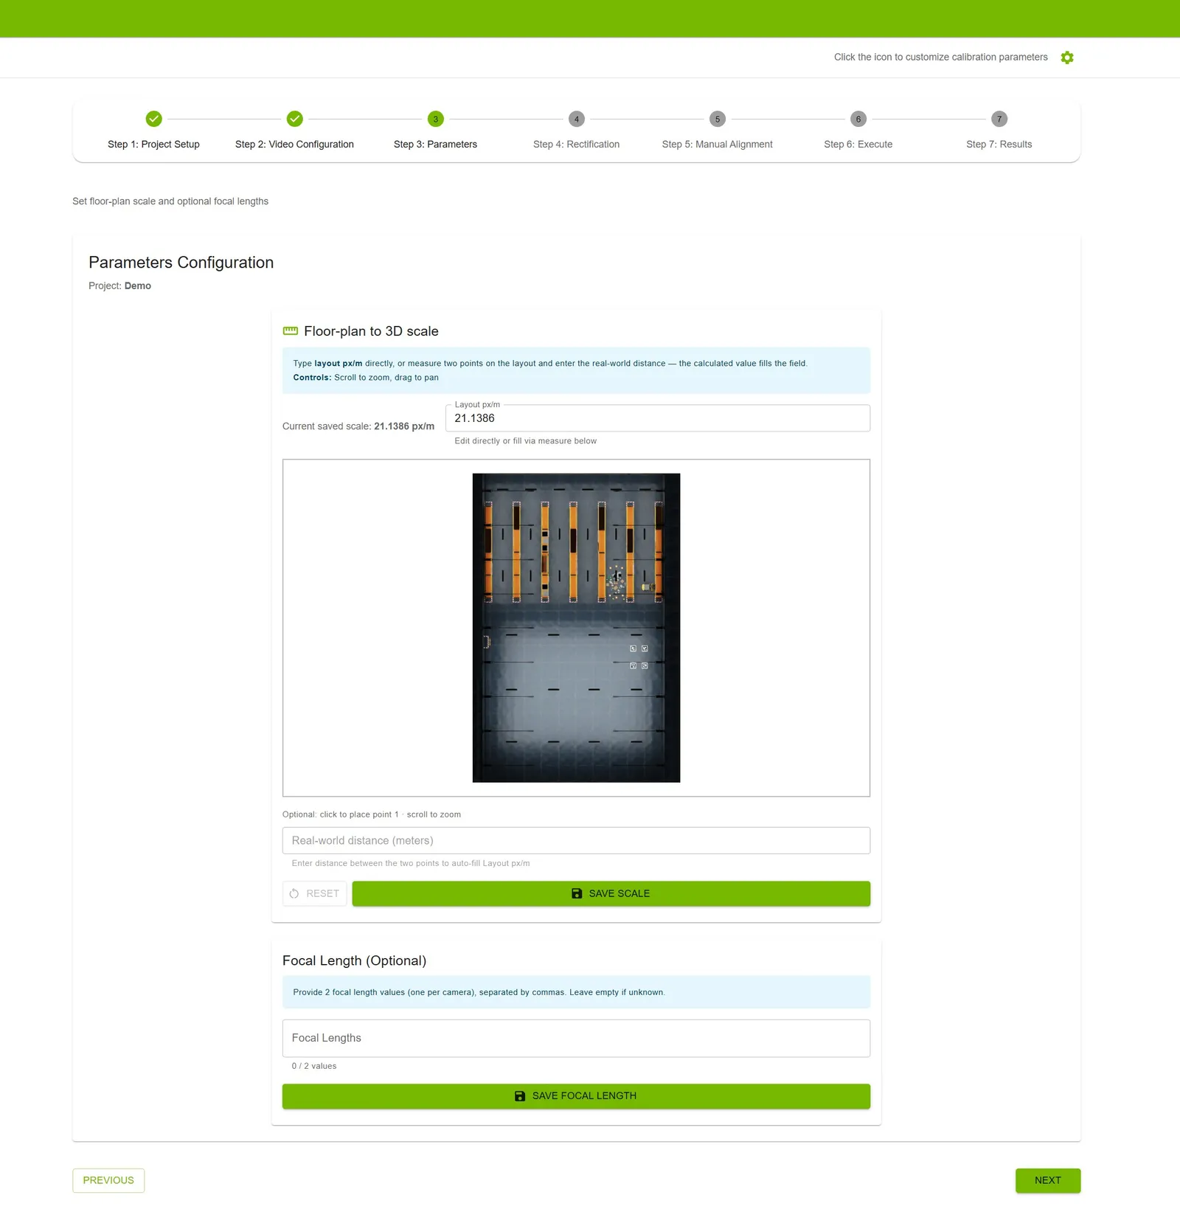The height and width of the screenshot is (1212, 1180).
Task: Click 'Parameters Configuration' heading
Action: pos(181,263)
